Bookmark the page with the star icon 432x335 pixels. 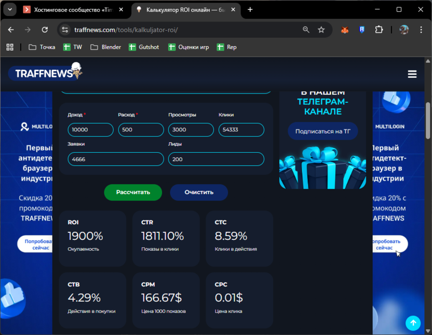(321, 30)
